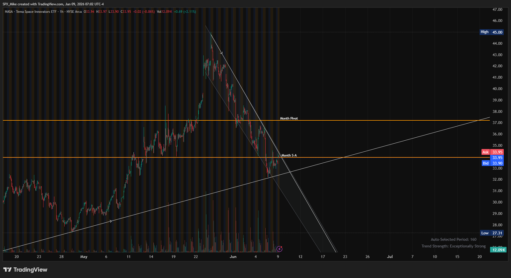Select the Month Pivot line label
This screenshot has width=511, height=278.
[x=288, y=118]
